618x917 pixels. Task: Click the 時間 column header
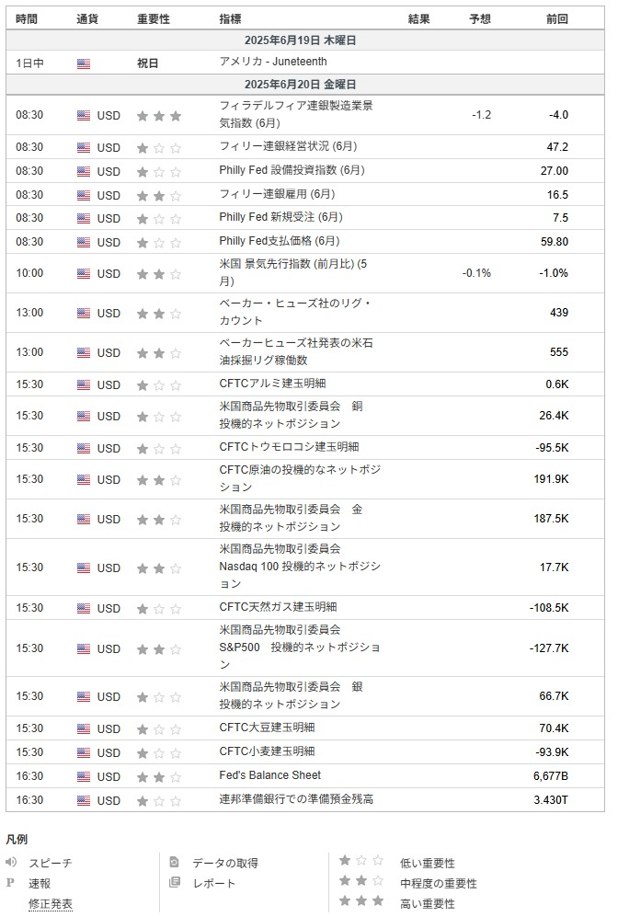pos(27,18)
